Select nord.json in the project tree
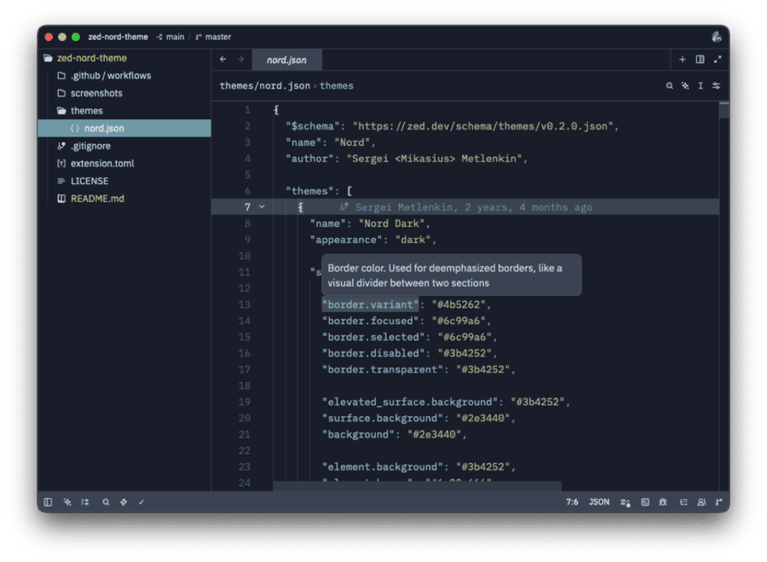This screenshot has width=767, height=562. click(x=124, y=128)
